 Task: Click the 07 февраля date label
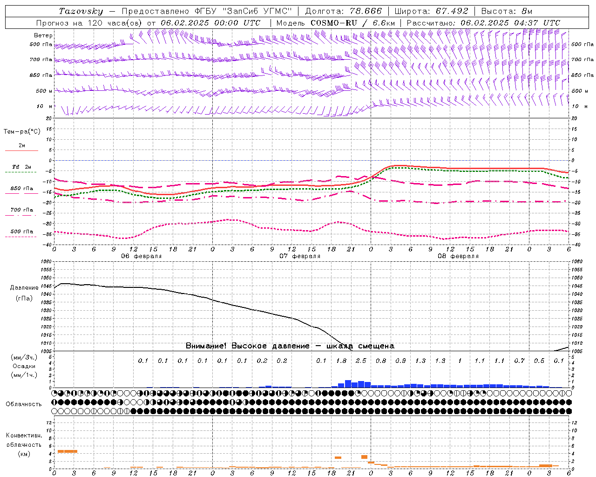tap(300, 256)
